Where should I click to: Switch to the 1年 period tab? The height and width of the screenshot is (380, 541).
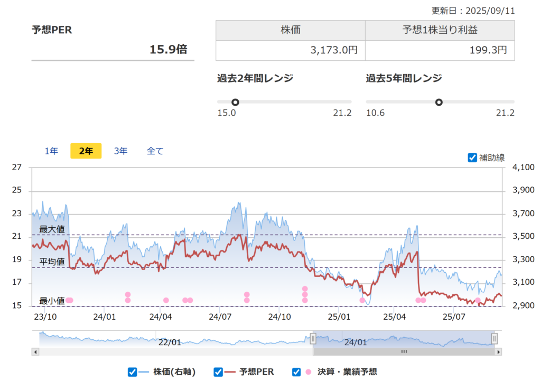pos(51,151)
